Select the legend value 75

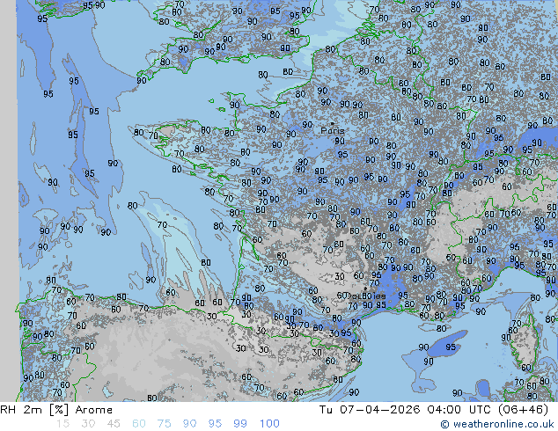[164, 424]
